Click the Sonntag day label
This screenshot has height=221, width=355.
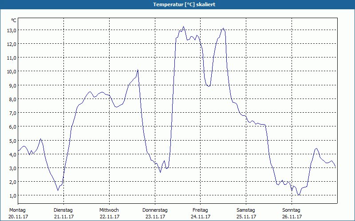point(291,210)
